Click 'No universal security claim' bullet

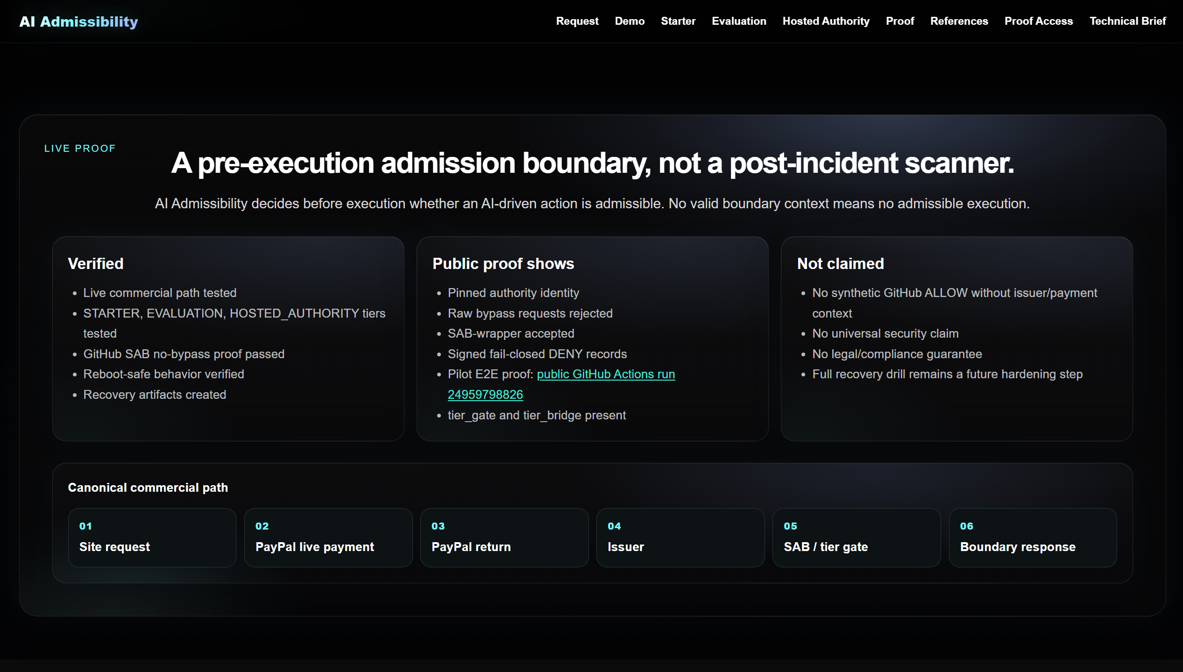point(885,333)
